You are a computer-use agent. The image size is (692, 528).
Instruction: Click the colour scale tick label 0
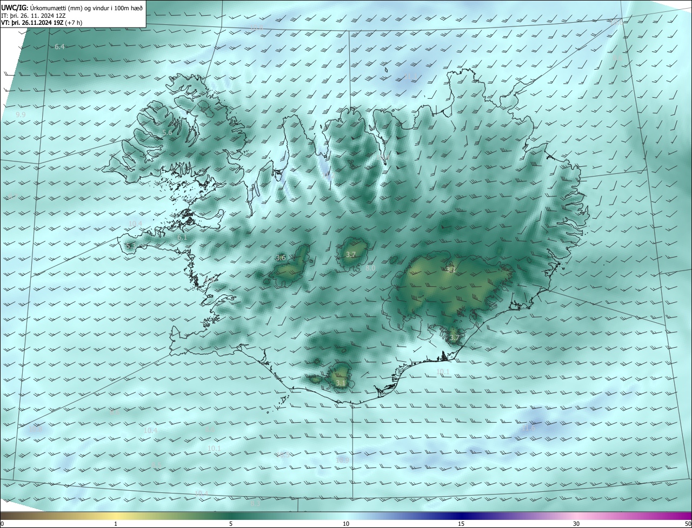[x=2, y=524]
